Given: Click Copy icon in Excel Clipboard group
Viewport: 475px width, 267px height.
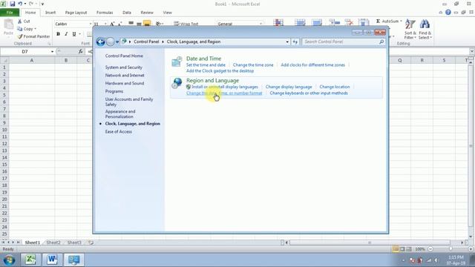Looking at the screenshot, I should [20, 29].
